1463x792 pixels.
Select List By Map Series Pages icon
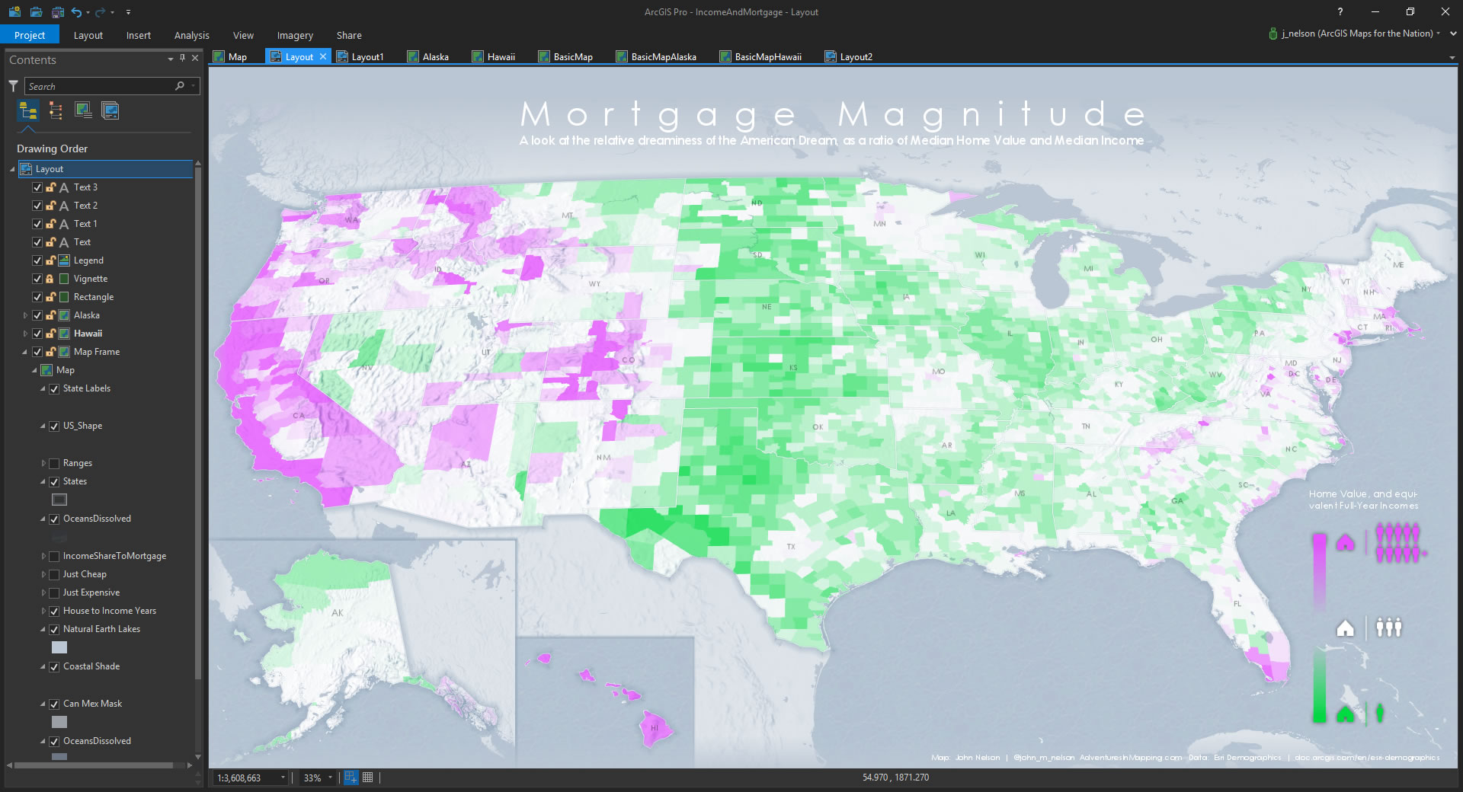click(x=110, y=111)
